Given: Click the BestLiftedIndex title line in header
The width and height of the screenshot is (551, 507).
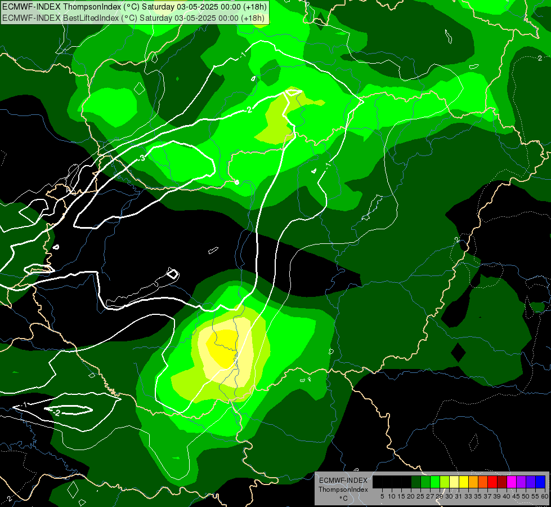Looking at the screenshot, I should coord(133,18).
